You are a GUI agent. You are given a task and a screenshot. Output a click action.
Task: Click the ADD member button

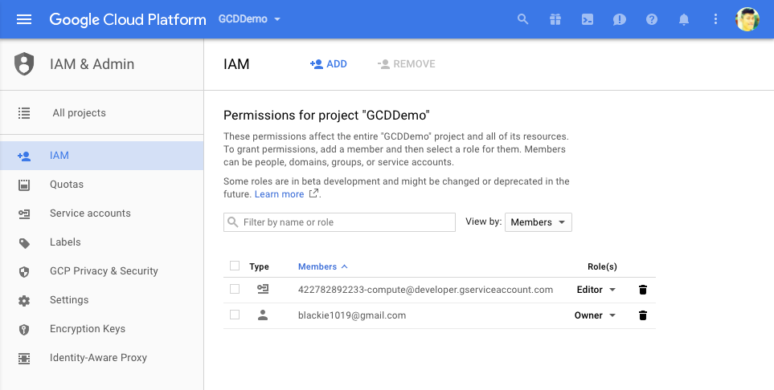tap(329, 64)
